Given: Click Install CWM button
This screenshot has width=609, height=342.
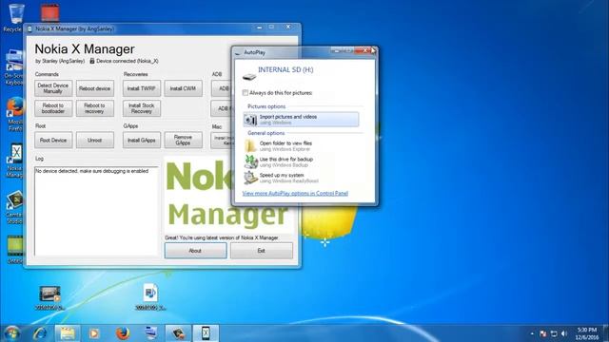Looking at the screenshot, I should point(183,88).
